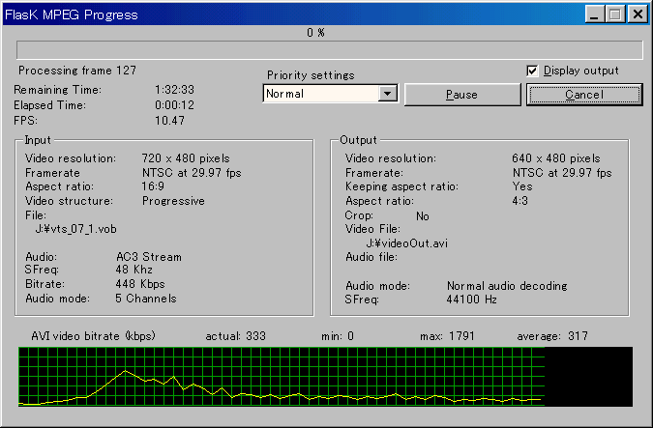
Task: Maximize the FlasK MPEG Progress window
Action: point(615,14)
